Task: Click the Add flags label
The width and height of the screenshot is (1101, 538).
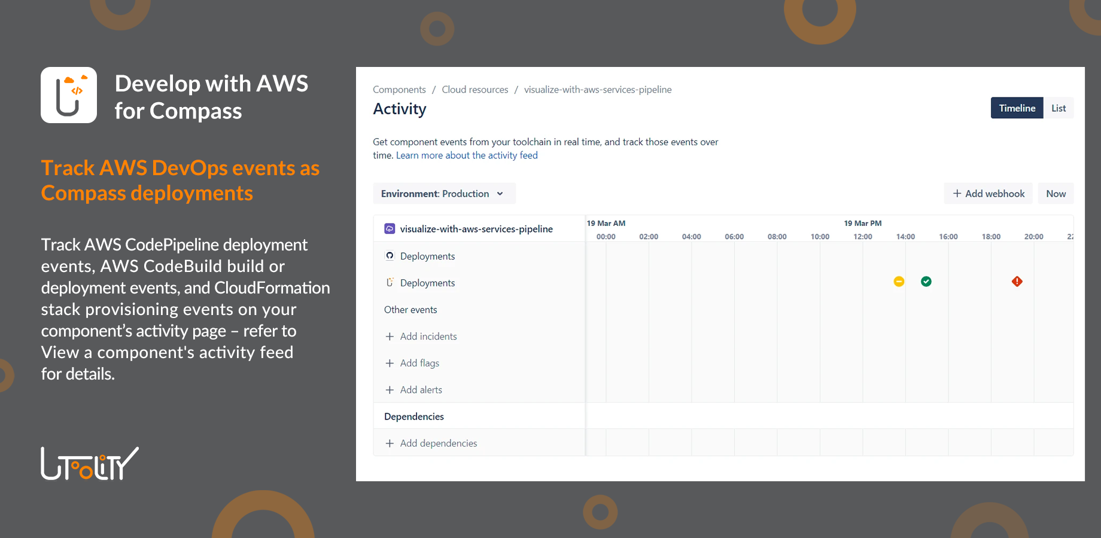Action: pos(419,363)
